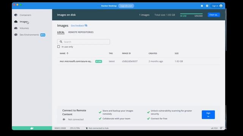The image size is (243, 136).
Task: Click 'Total size: 1.83 GB' text
Action: click(x=165, y=15)
